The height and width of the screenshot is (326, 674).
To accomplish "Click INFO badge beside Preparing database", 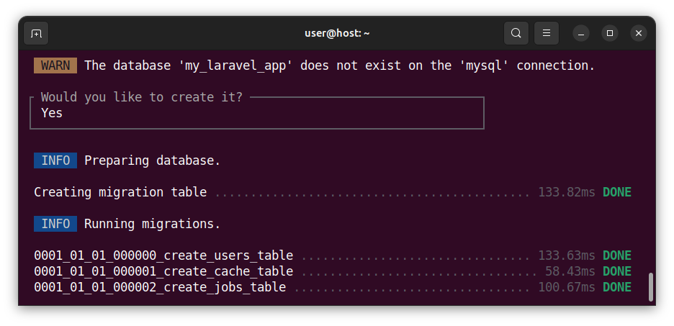I will tap(55, 160).
